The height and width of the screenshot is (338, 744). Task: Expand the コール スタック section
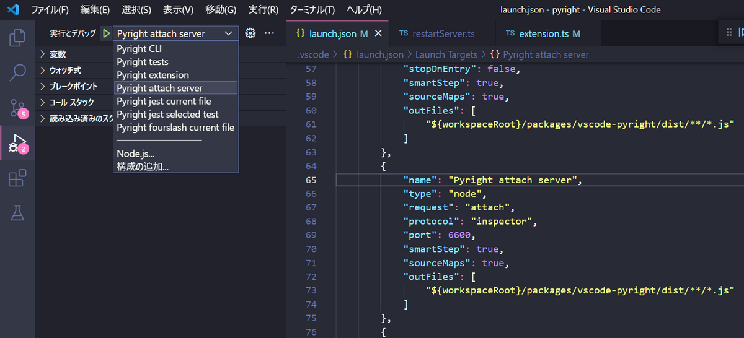[x=71, y=103]
